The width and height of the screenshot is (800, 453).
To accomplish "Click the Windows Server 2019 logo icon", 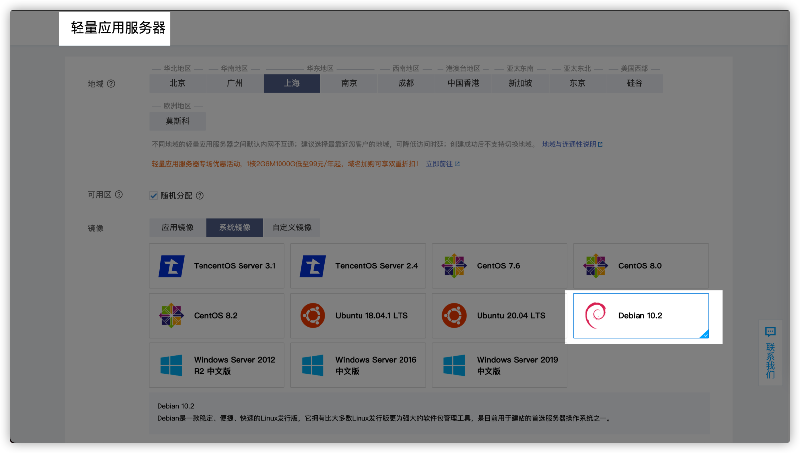I will (454, 366).
